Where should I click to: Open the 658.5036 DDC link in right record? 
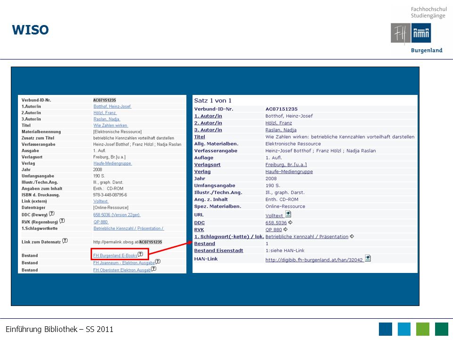(x=276, y=222)
